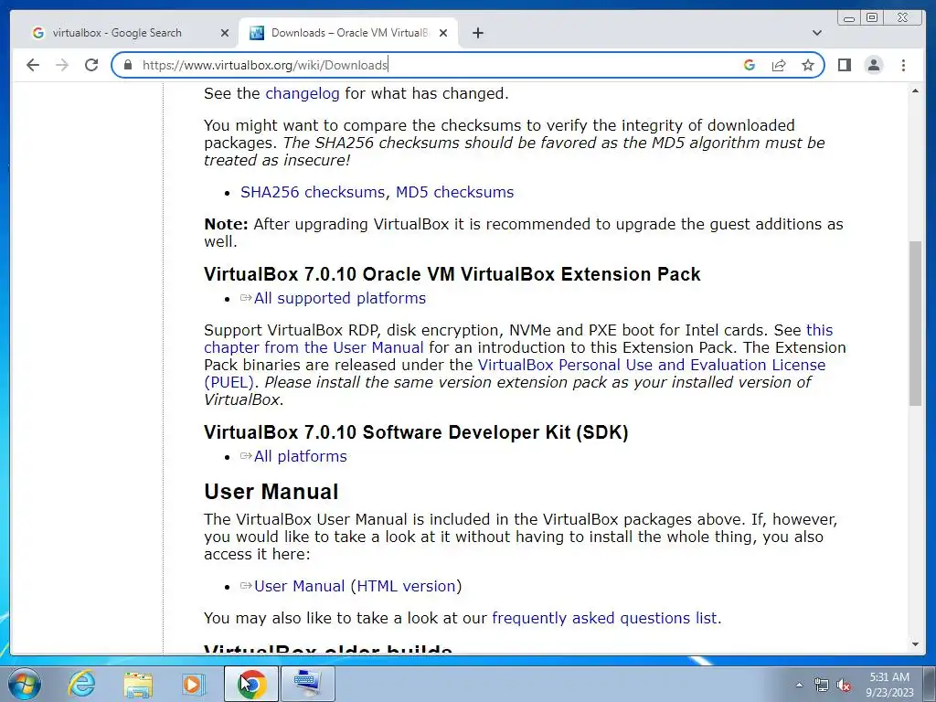This screenshot has height=702, width=936.
Task: Click the VirtualBox 7.0.10 Extension Pack heading
Action: pos(452,274)
